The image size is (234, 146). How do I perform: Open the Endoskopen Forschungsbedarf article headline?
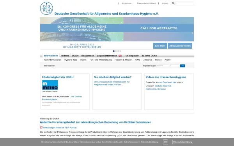pos(96,122)
